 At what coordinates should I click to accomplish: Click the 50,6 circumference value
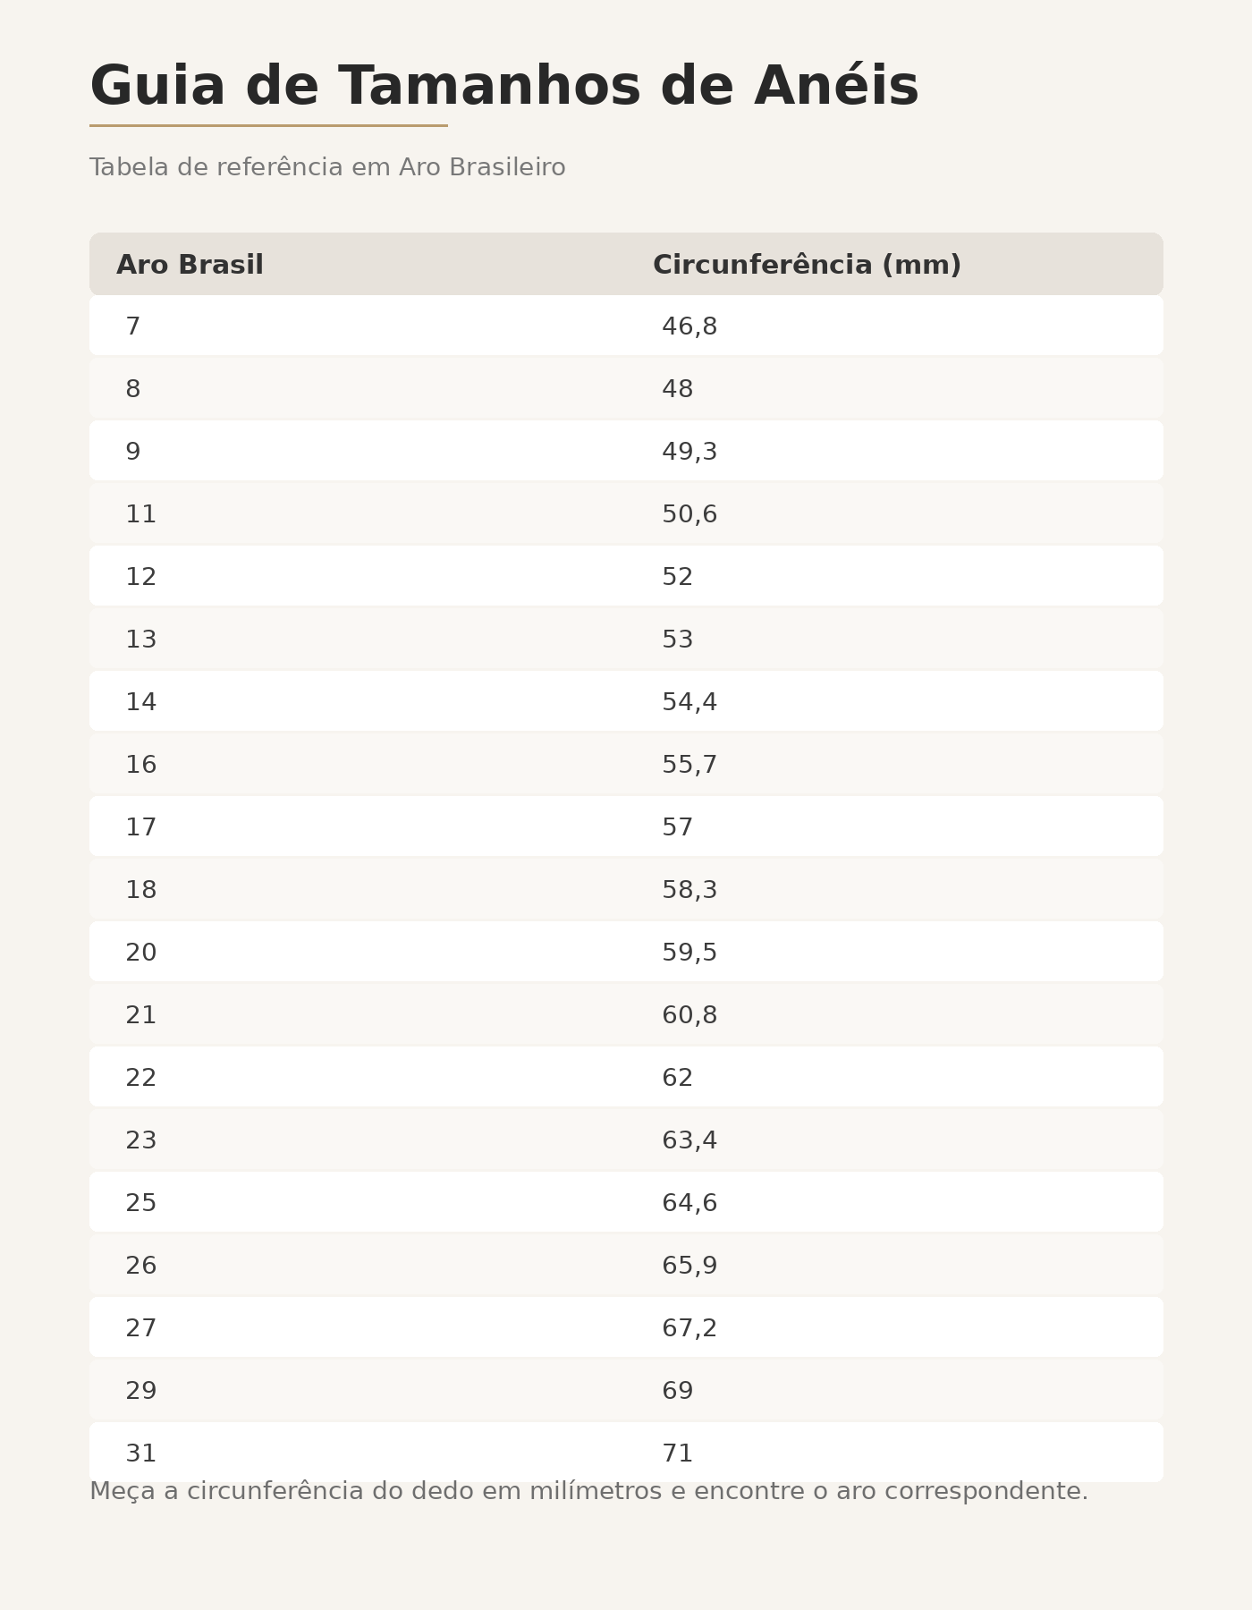click(x=689, y=514)
